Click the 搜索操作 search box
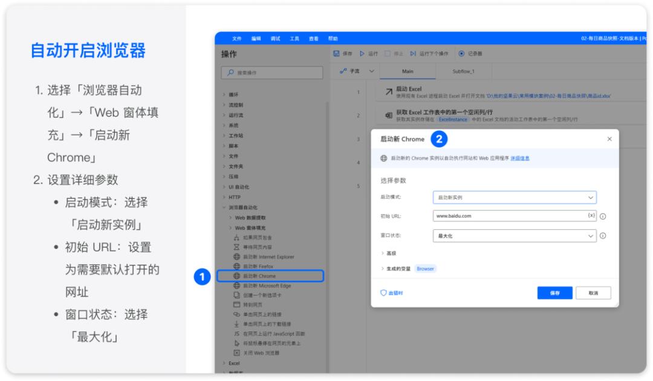 click(272, 73)
